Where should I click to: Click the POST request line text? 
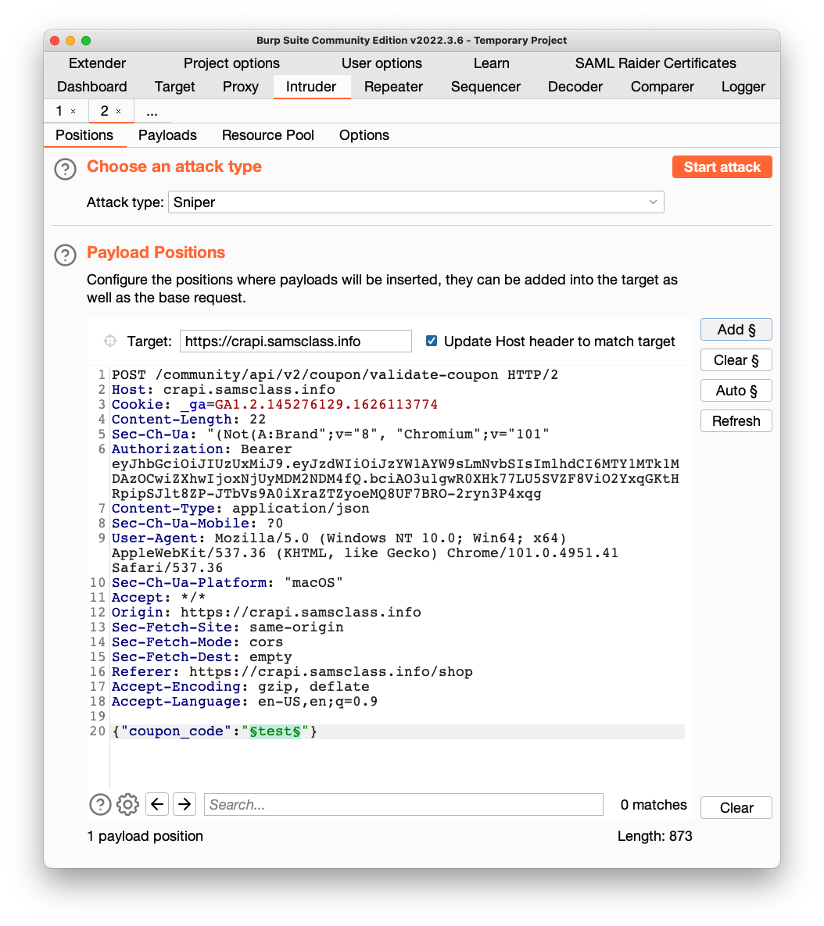(x=335, y=375)
